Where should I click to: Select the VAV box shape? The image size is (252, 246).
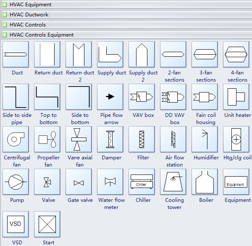coord(142,97)
